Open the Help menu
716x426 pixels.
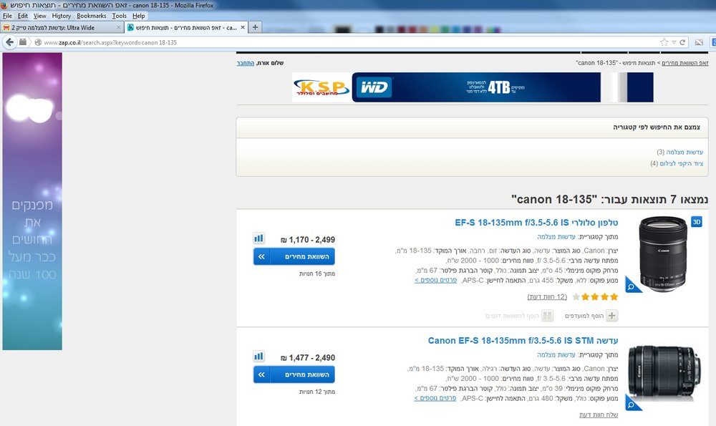point(138,16)
